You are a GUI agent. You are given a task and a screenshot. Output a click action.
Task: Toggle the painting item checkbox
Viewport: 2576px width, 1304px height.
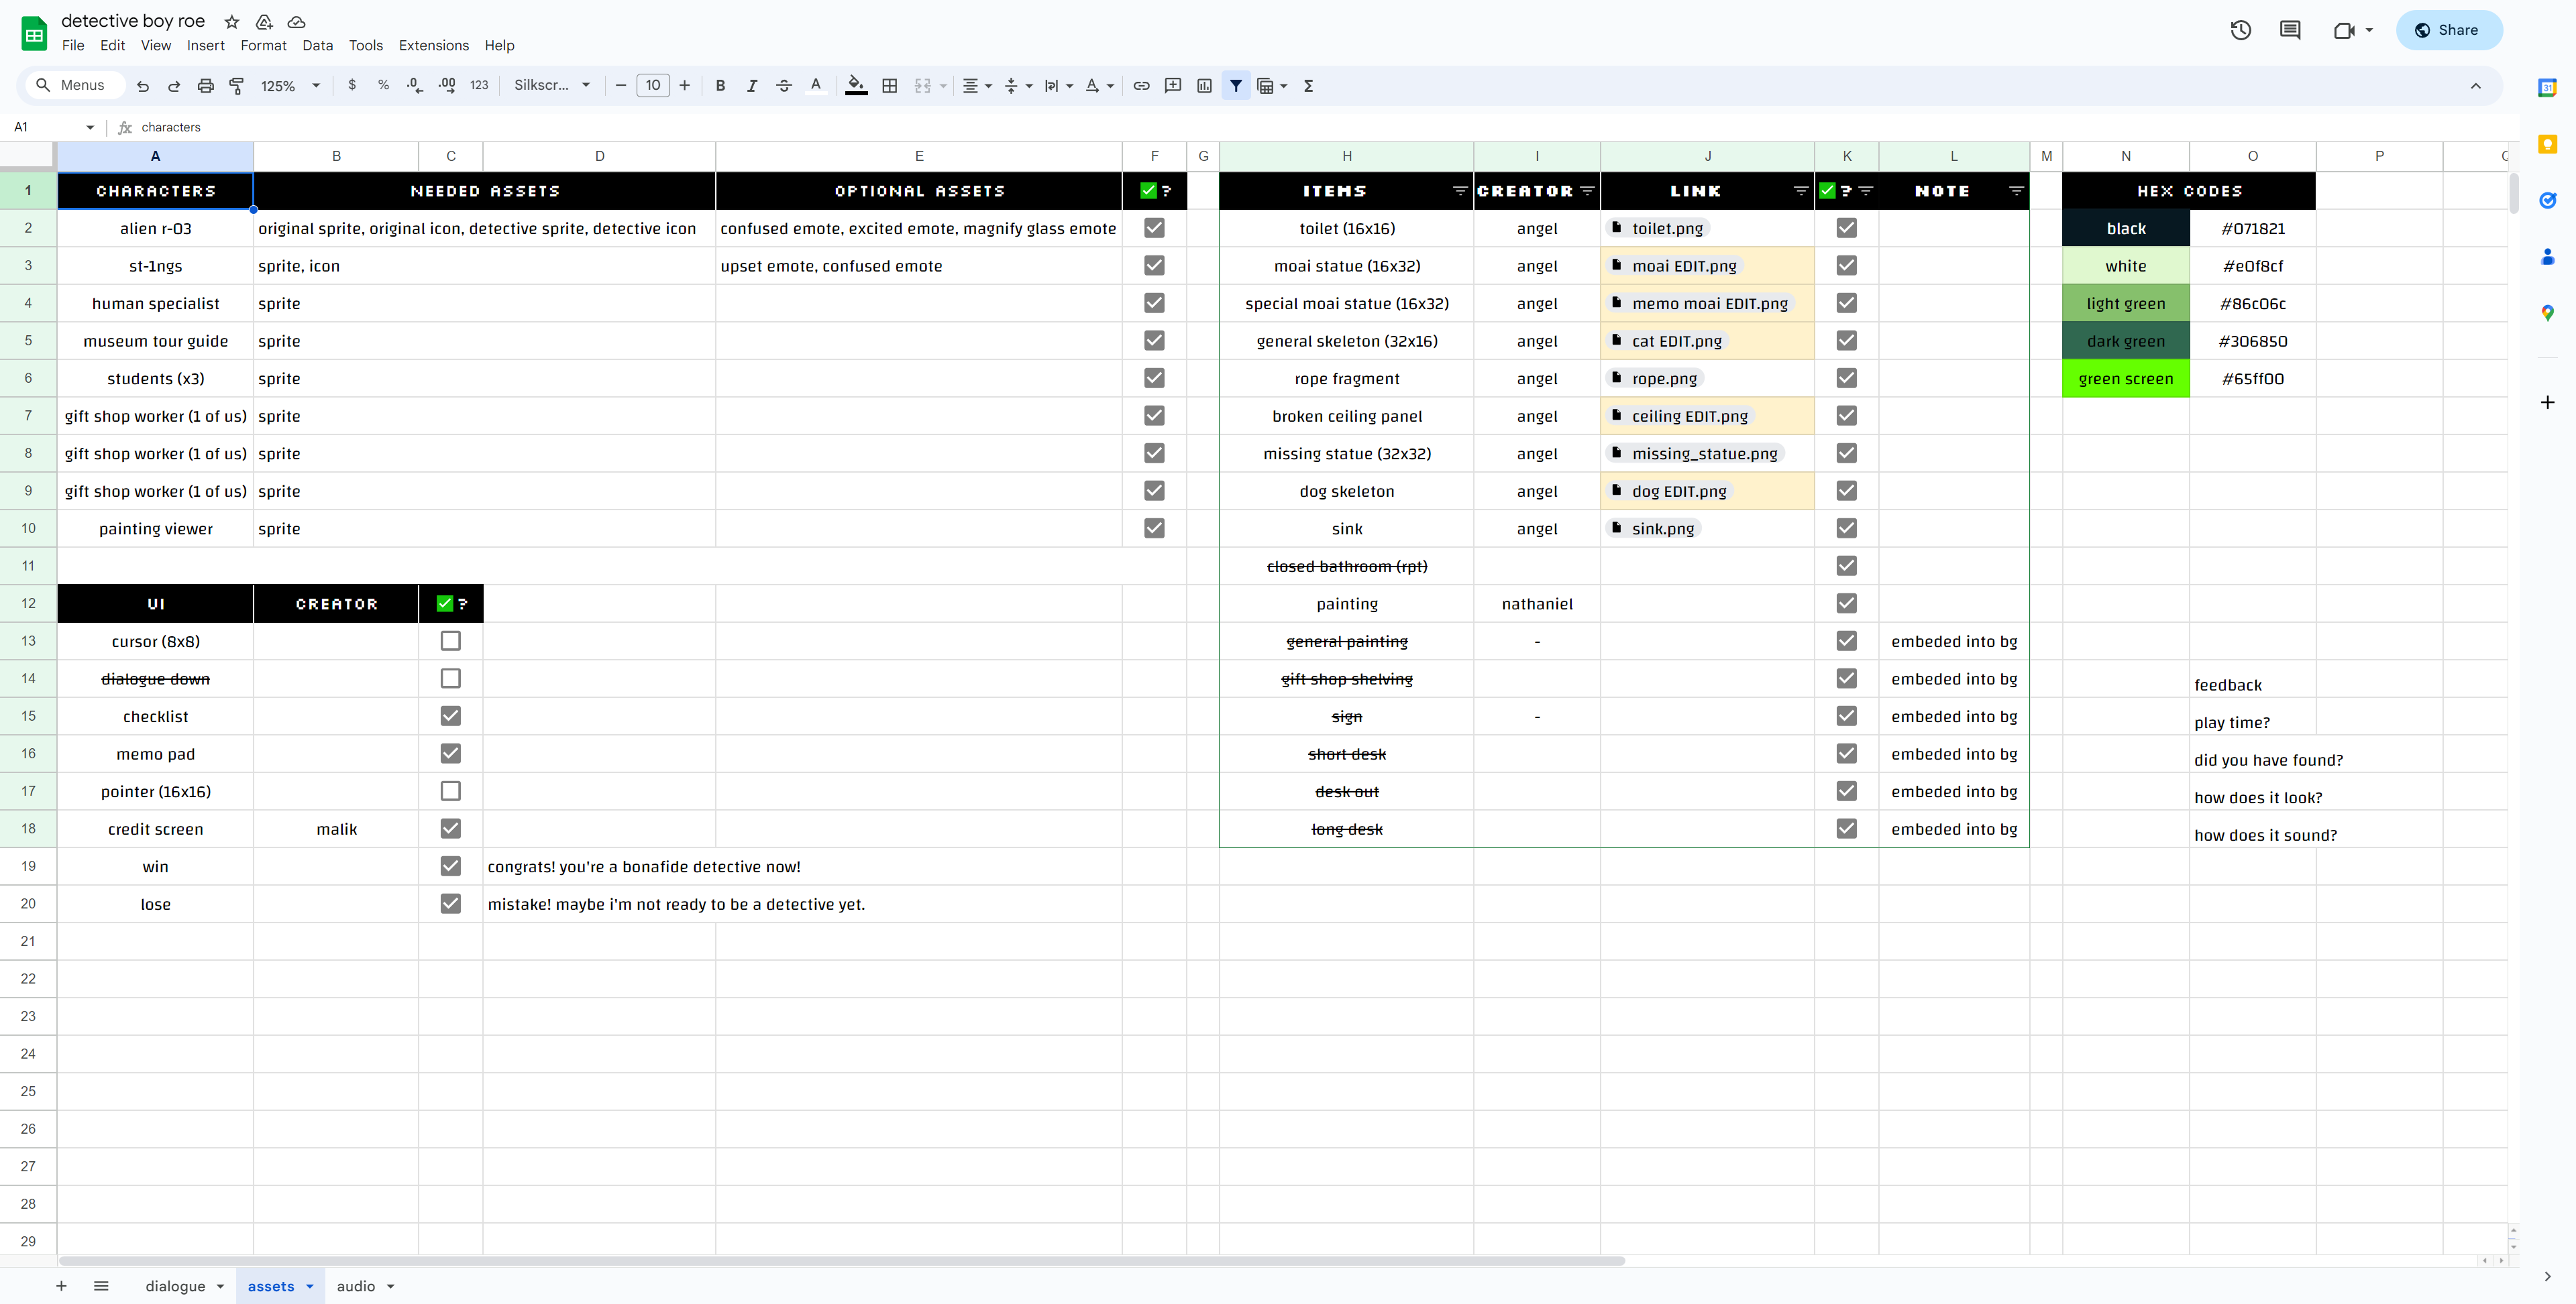click(x=1847, y=603)
